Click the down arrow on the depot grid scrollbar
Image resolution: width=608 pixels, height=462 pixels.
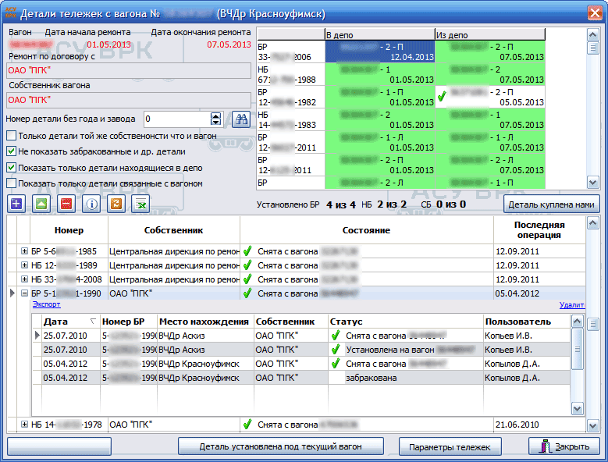592,182
